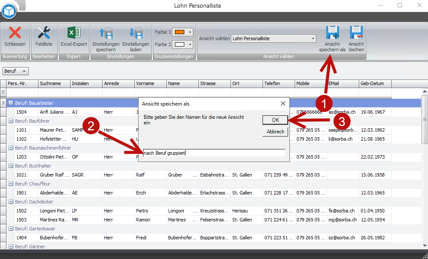Expand the Ansicht wählen combo box
The image size is (428, 259).
pyautogui.click(x=313, y=38)
